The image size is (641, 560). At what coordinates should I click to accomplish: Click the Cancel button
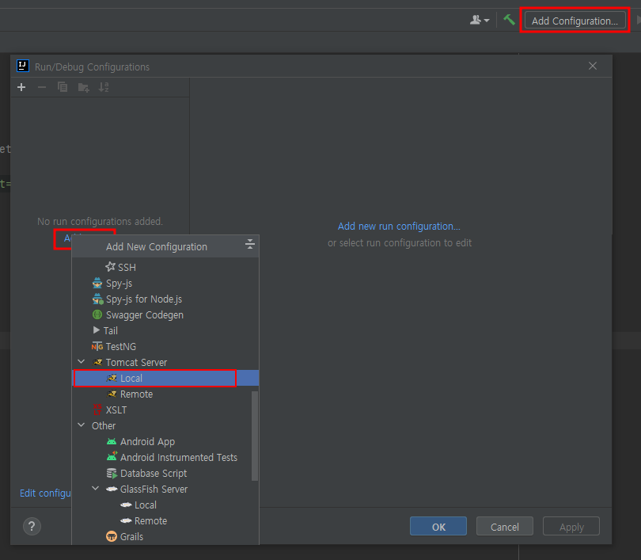click(505, 527)
